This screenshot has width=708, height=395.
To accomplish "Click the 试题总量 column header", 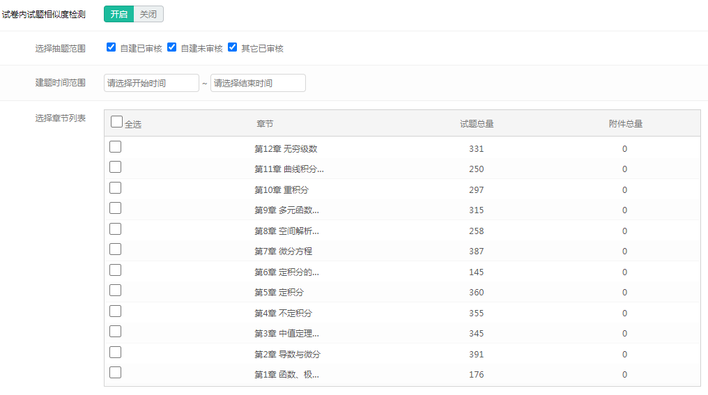I will click(477, 124).
